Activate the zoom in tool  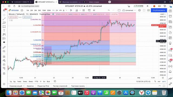4,51
